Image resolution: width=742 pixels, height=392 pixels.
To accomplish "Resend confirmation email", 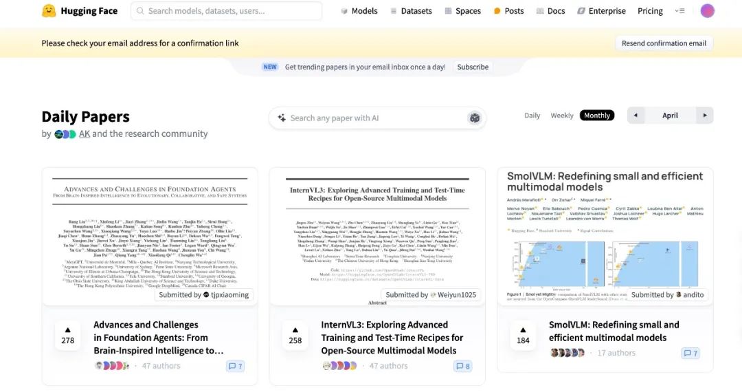I will [x=664, y=43].
